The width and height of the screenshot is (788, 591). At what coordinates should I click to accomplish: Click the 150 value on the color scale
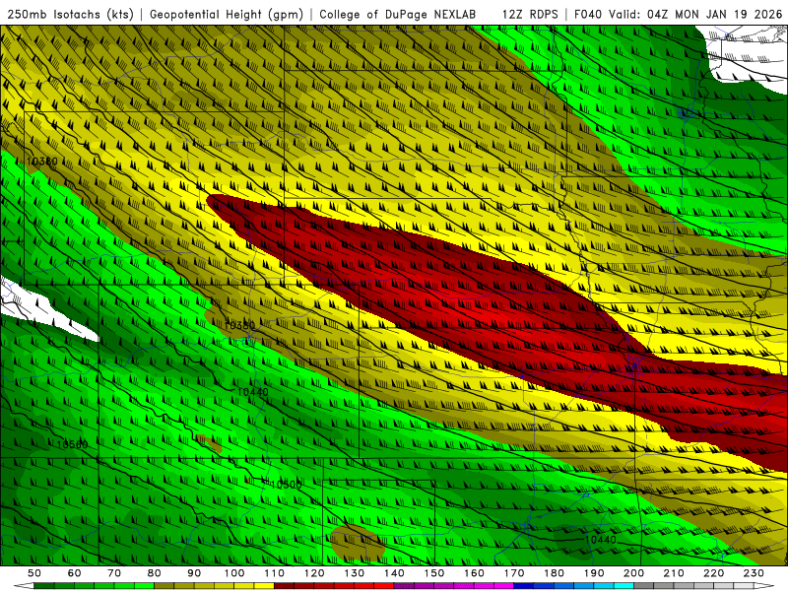click(434, 573)
